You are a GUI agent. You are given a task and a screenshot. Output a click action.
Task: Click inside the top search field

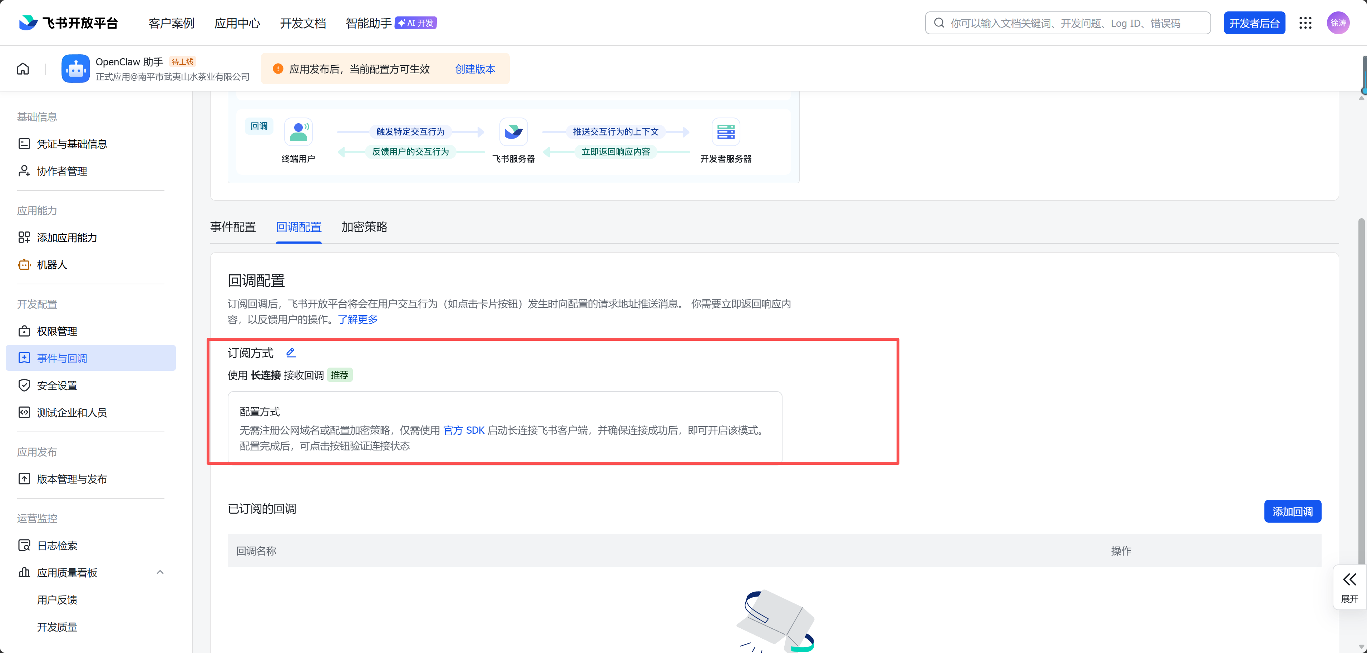1067,23
